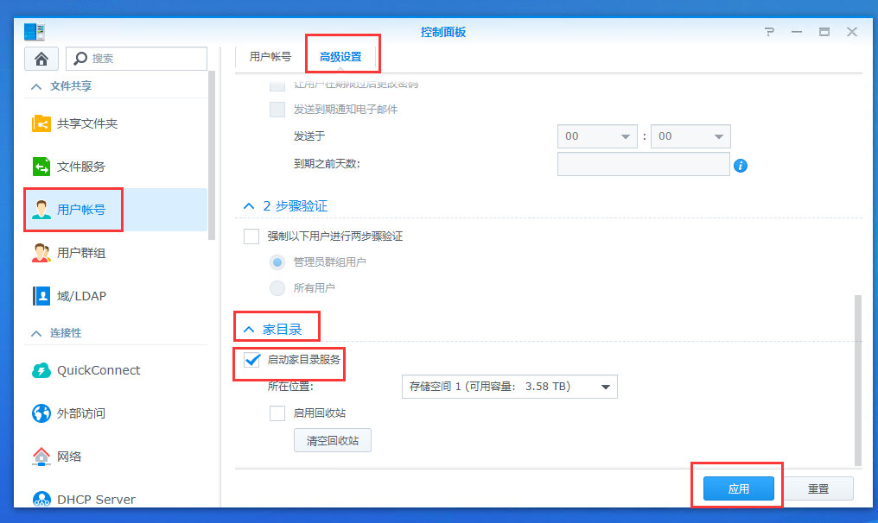
Task: Click the blue info icon beside days field
Action: (741, 166)
